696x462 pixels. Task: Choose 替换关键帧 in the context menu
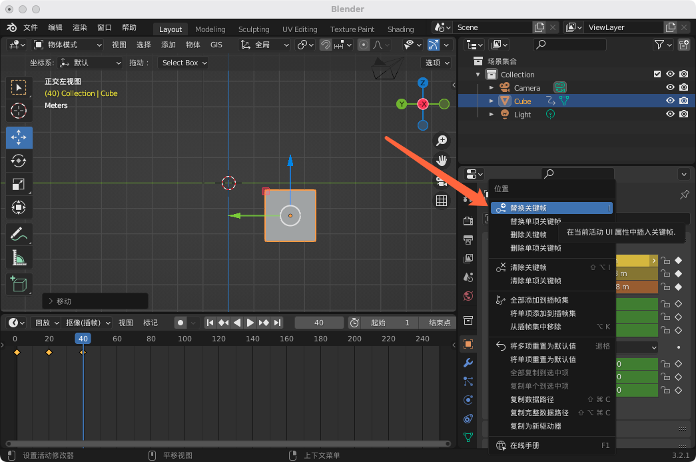(x=551, y=208)
